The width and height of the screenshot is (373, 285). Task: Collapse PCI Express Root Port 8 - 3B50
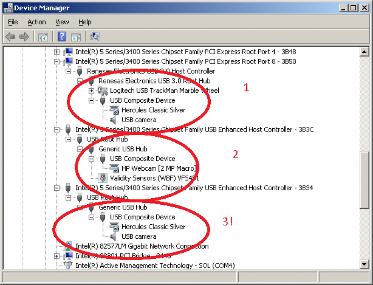pyautogui.click(x=56, y=62)
